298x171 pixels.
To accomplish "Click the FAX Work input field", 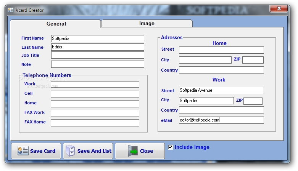I will pyautogui.click(x=95, y=113).
